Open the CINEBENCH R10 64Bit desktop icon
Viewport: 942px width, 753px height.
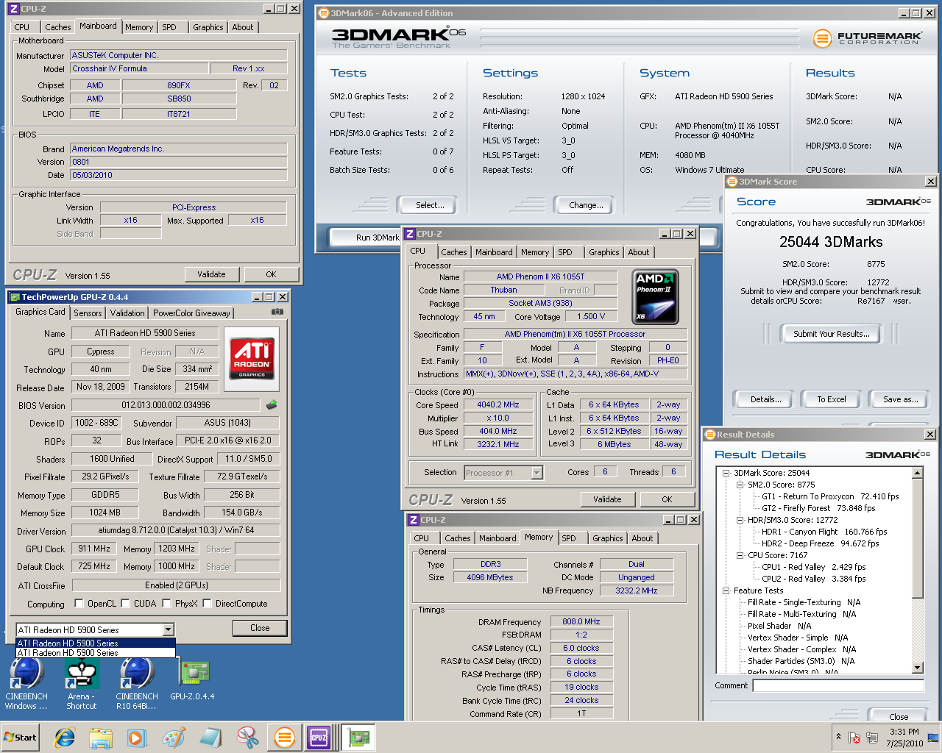[137, 684]
